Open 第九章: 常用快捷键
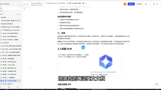Screen dimensions: 161x90 coord(8,58)
